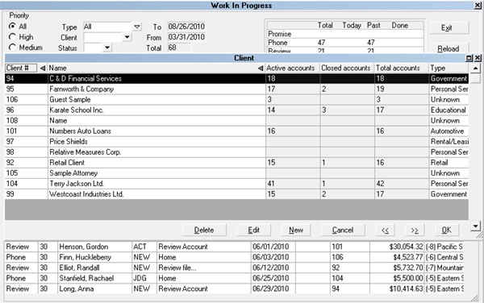The height and width of the screenshot is (303, 484).
Task: Select the Terry Jackson Ltd. client row
Action: [x=236, y=184]
